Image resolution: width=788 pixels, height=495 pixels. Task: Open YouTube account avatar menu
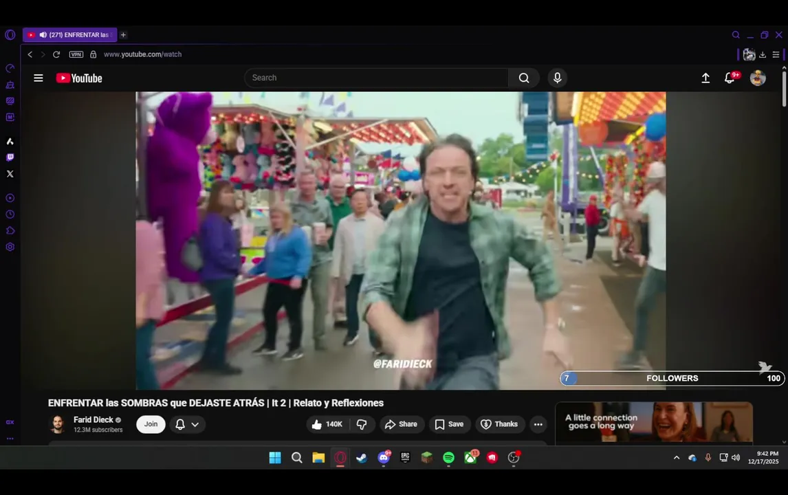(757, 78)
